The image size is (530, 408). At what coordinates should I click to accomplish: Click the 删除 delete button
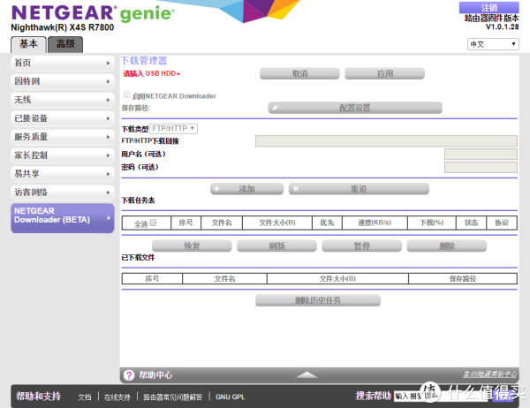(447, 246)
